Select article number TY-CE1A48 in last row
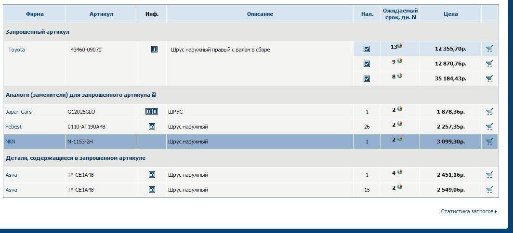 pos(80,190)
